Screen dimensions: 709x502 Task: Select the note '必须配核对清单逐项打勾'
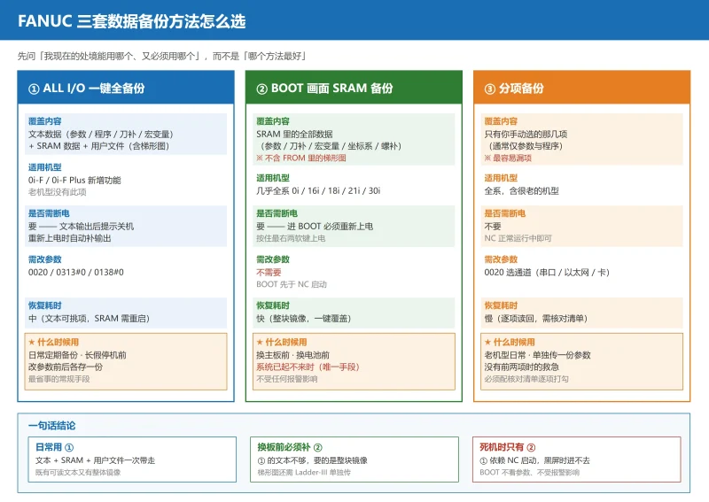[526, 379]
